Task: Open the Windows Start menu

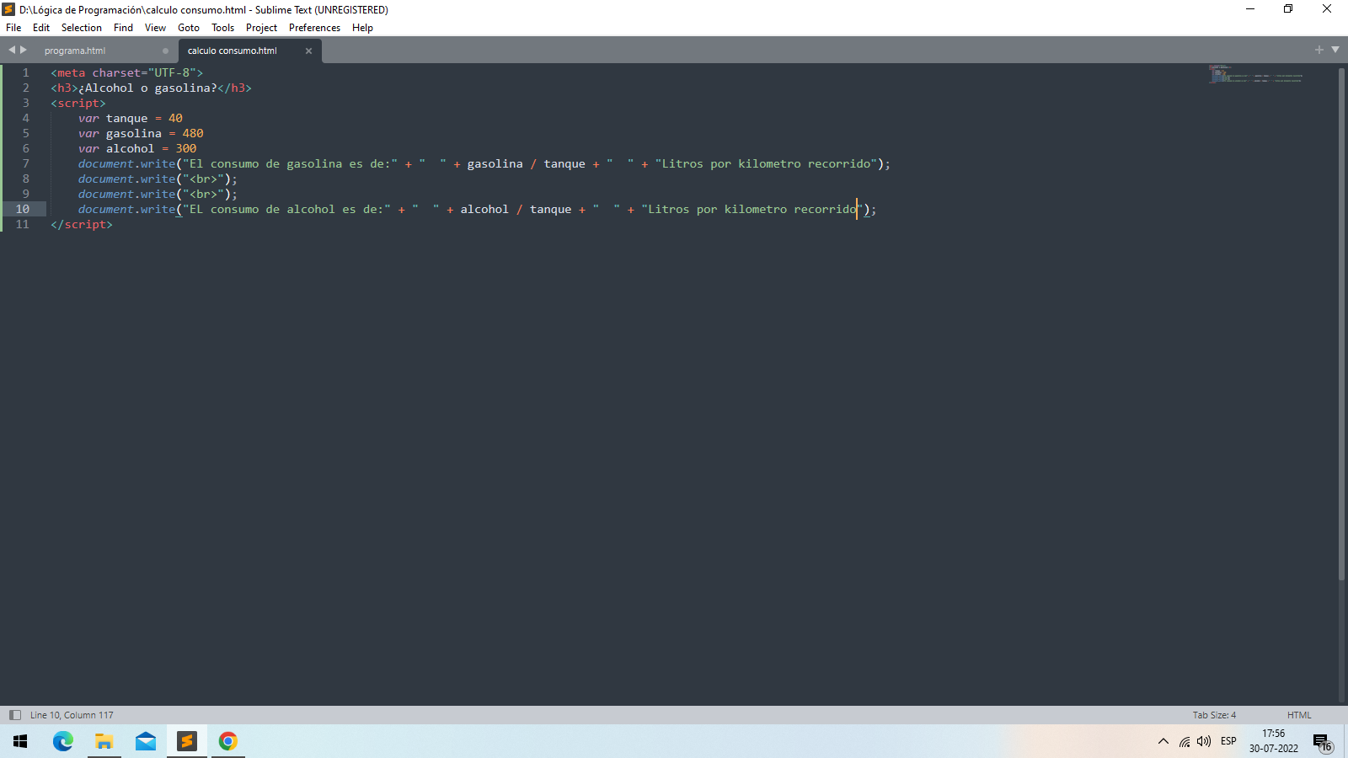Action: [20, 741]
